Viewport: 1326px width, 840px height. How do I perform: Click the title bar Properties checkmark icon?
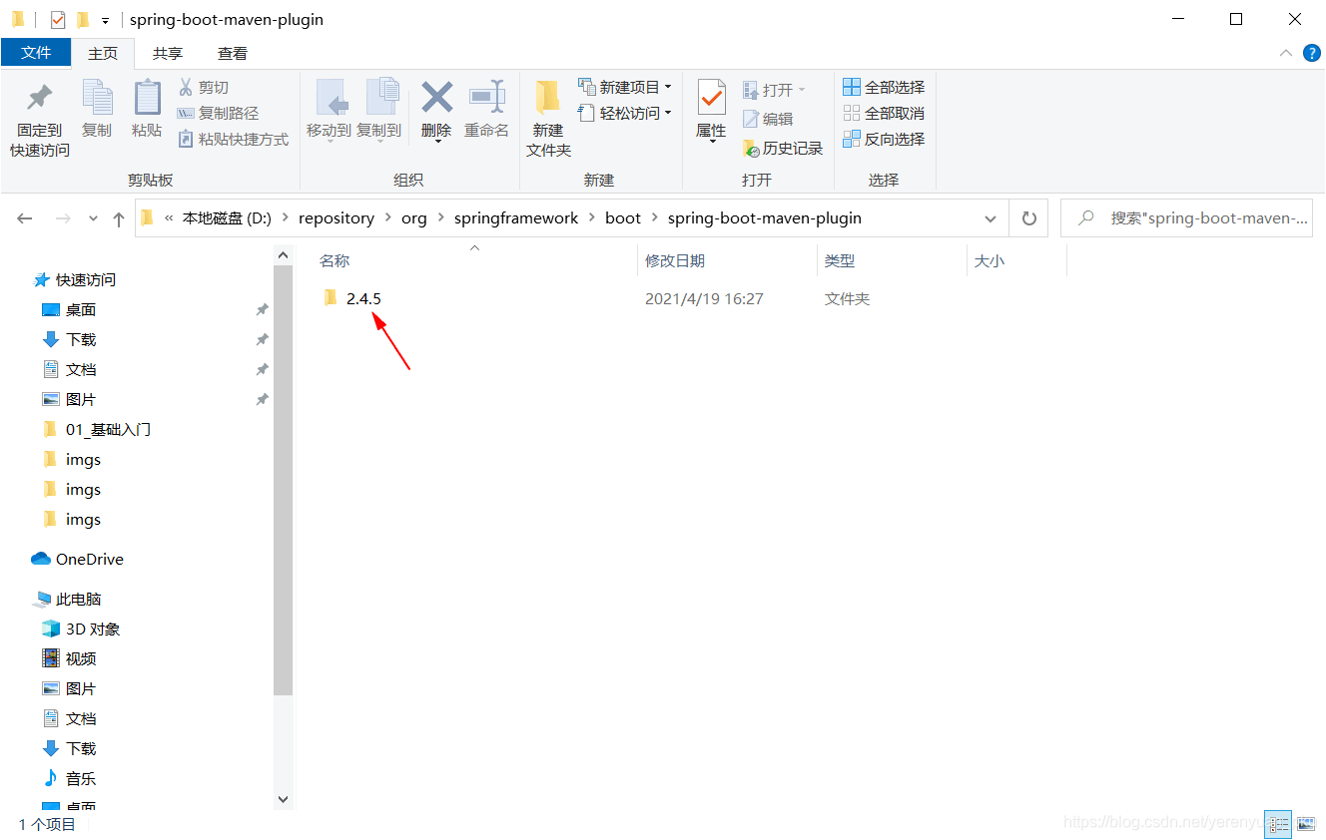tap(58, 20)
